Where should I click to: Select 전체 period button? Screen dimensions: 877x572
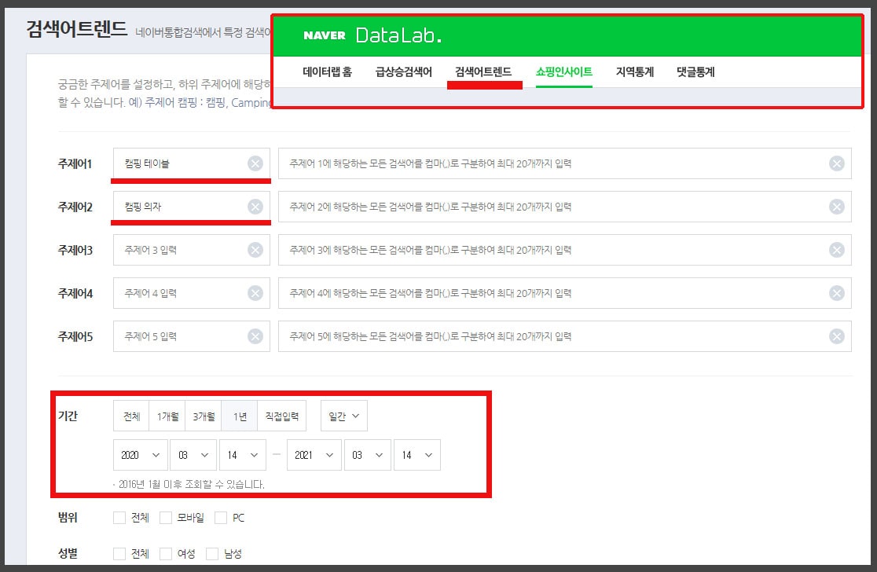tap(131, 416)
